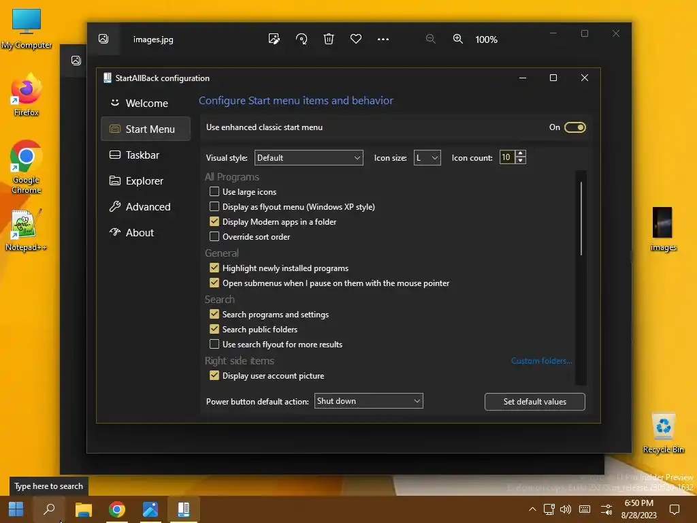Open notification center icon

(x=675, y=509)
